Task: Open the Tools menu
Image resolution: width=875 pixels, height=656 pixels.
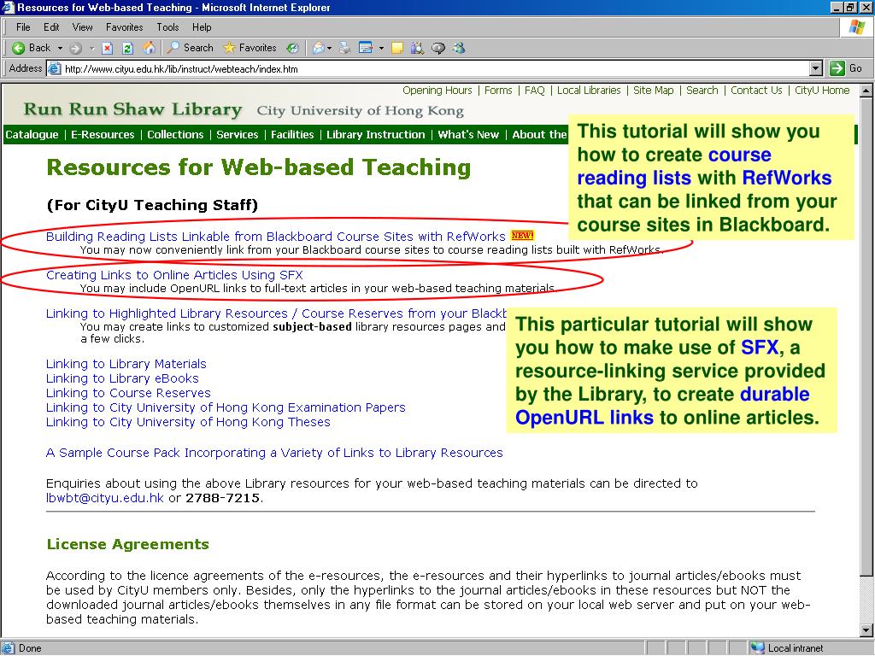Action: [x=167, y=27]
